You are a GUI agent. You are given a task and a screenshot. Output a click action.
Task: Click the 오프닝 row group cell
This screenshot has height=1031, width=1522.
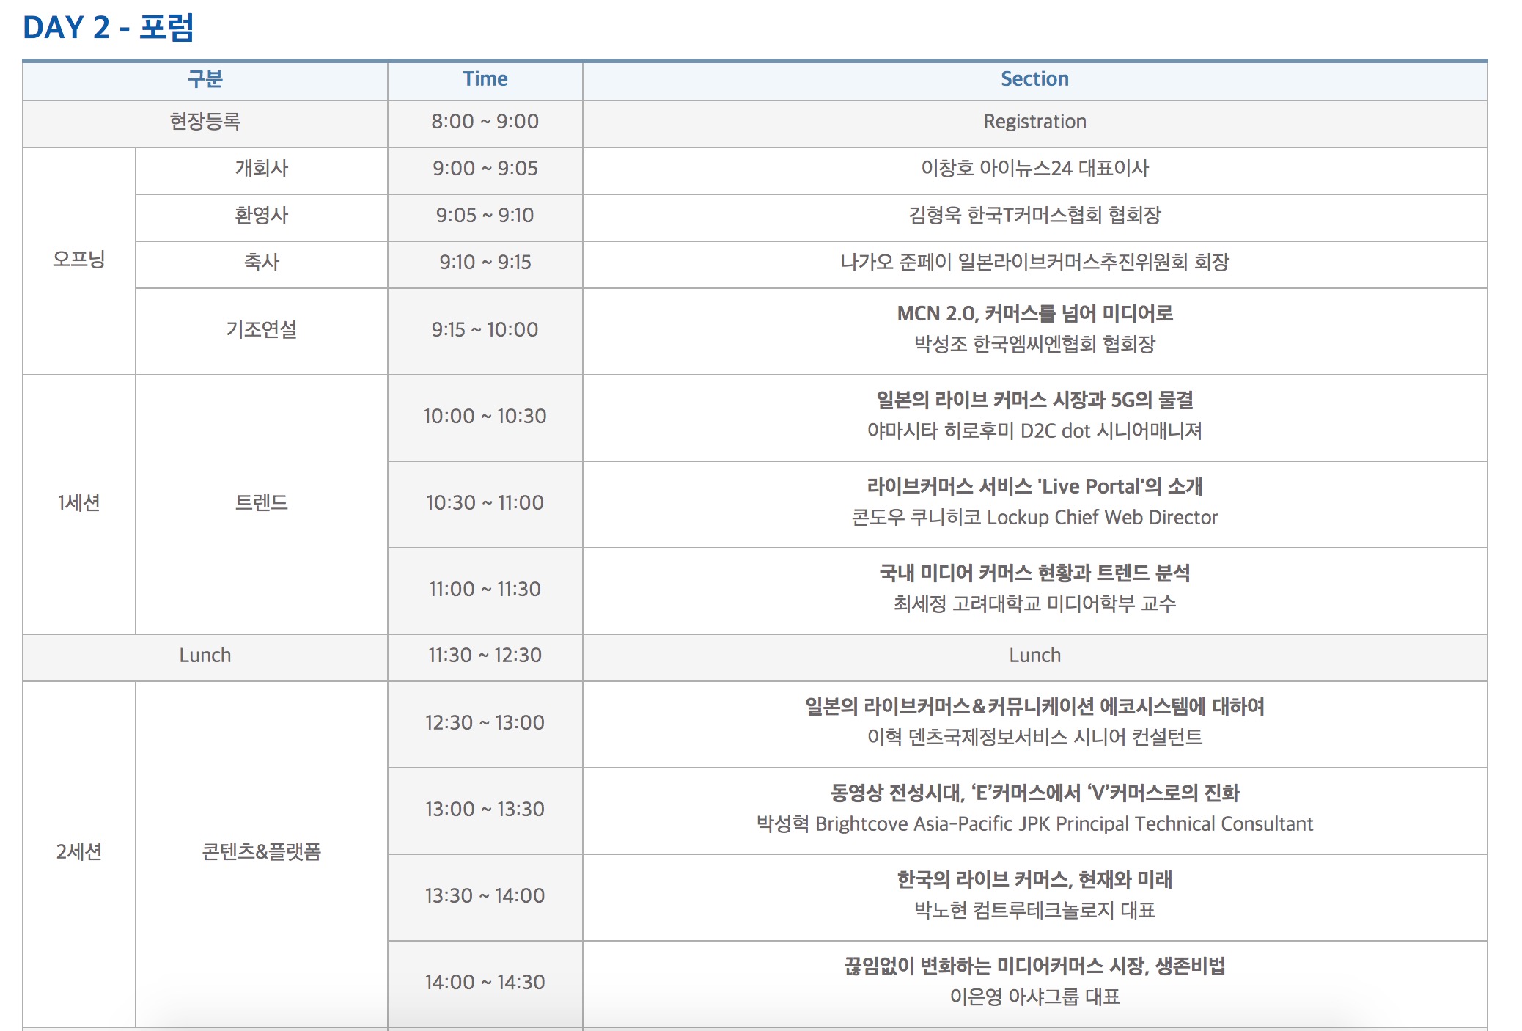click(78, 260)
